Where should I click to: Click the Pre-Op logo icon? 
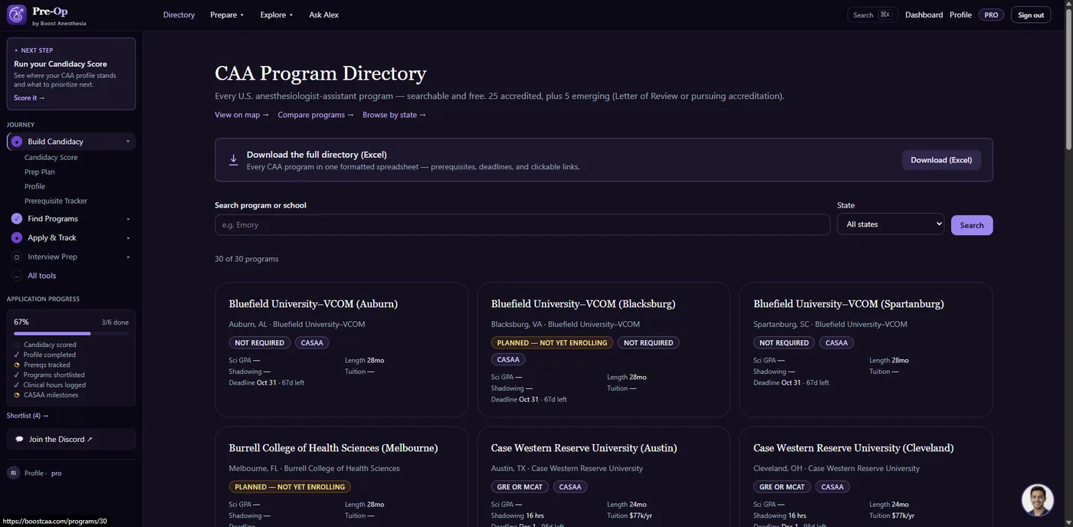click(16, 15)
